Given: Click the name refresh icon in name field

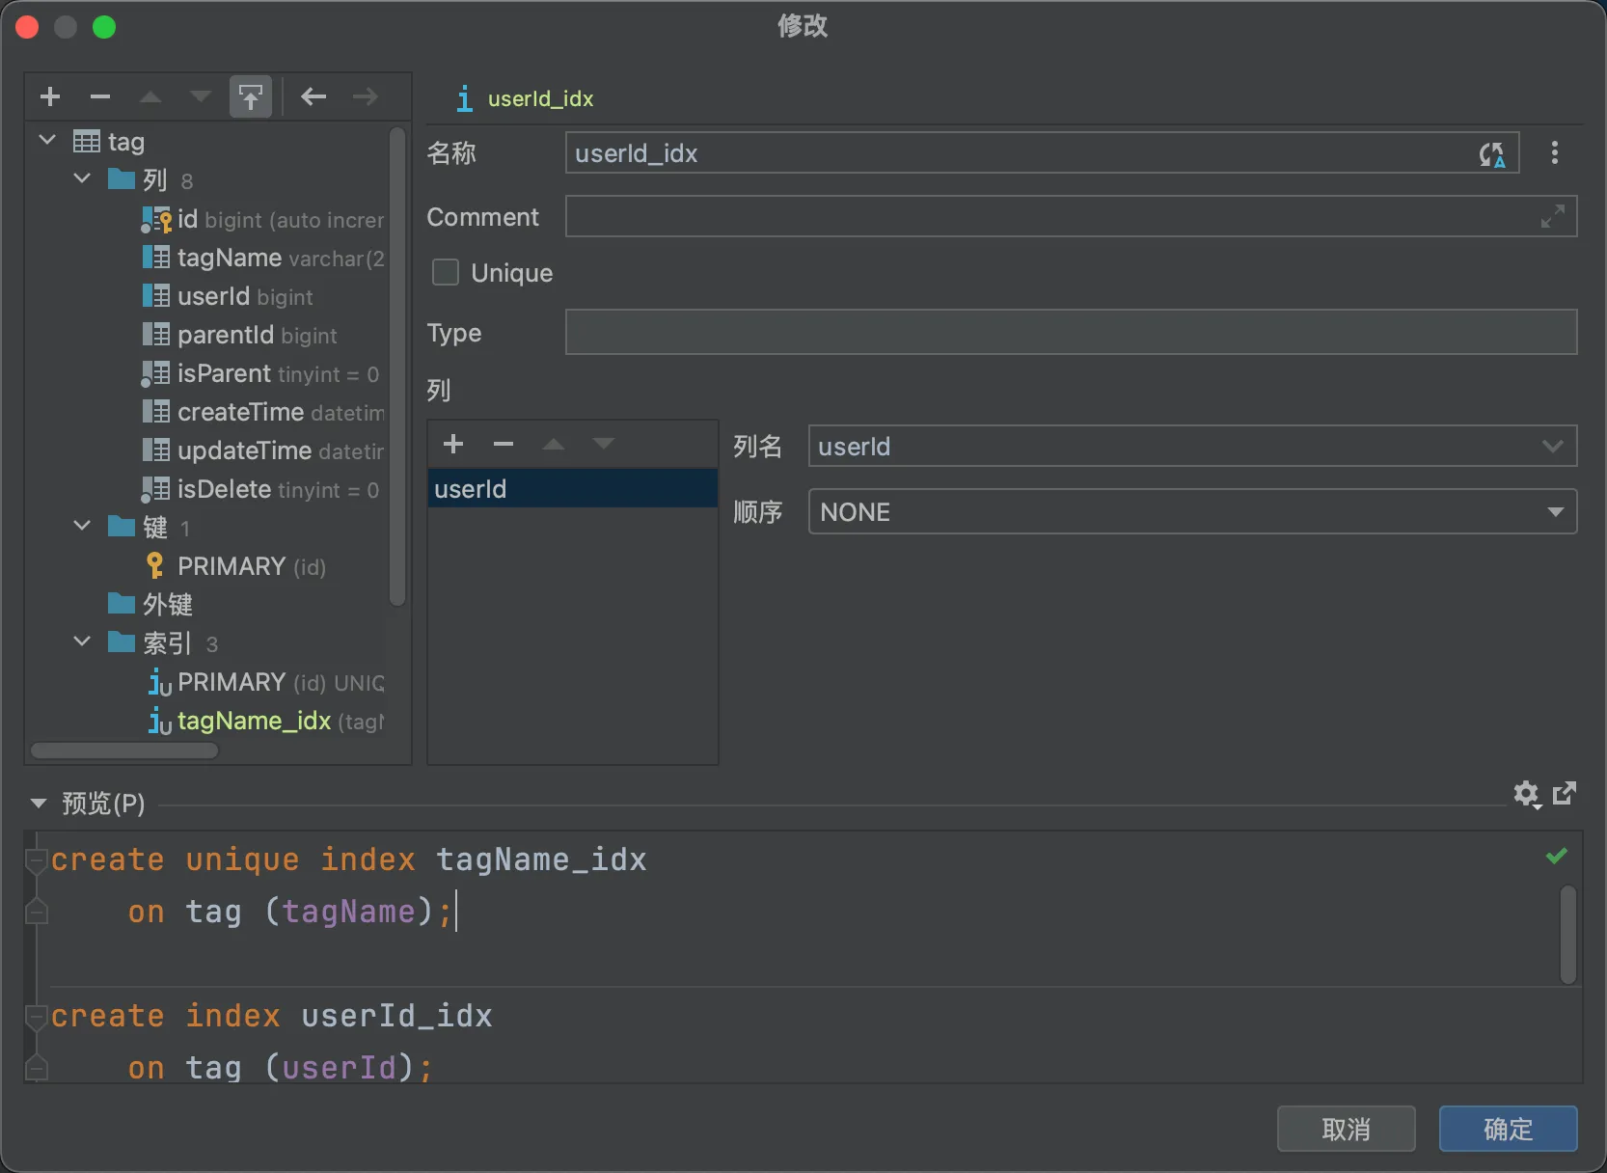Looking at the screenshot, I should [1492, 153].
